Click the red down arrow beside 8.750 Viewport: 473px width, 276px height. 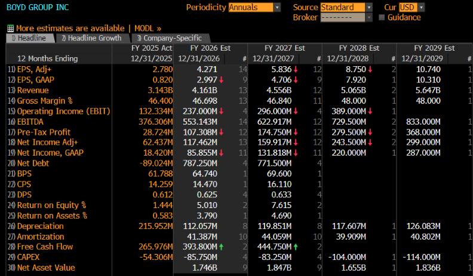pos(370,70)
